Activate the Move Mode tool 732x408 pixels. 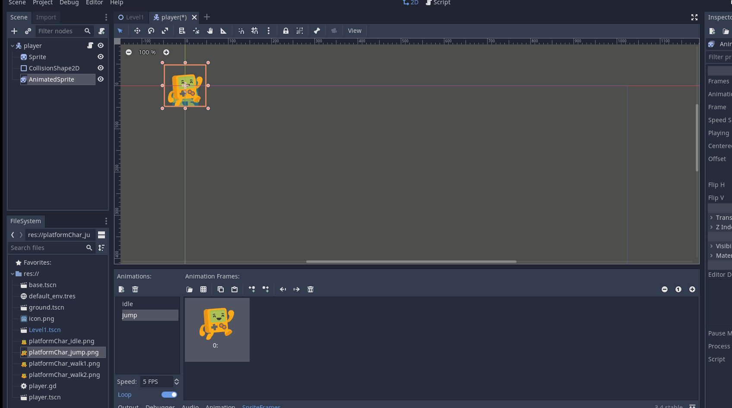(x=137, y=31)
